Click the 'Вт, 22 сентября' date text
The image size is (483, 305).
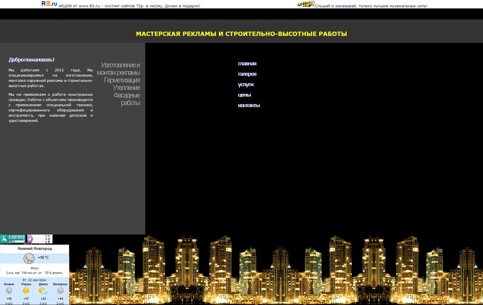[x=34, y=280]
